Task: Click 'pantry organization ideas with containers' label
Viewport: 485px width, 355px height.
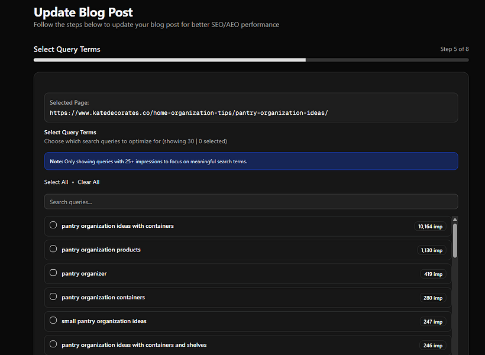Action: (x=118, y=226)
